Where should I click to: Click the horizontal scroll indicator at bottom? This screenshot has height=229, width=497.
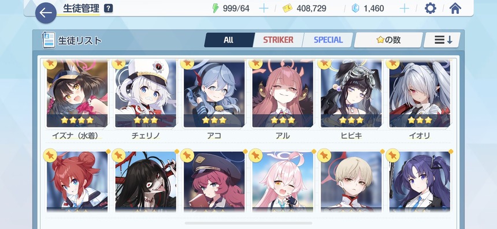pyautogui.click(x=248, y=223)
